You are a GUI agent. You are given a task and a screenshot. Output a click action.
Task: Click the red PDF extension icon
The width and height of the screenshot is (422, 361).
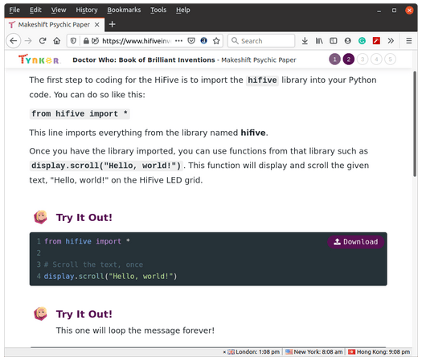(376, 41)
